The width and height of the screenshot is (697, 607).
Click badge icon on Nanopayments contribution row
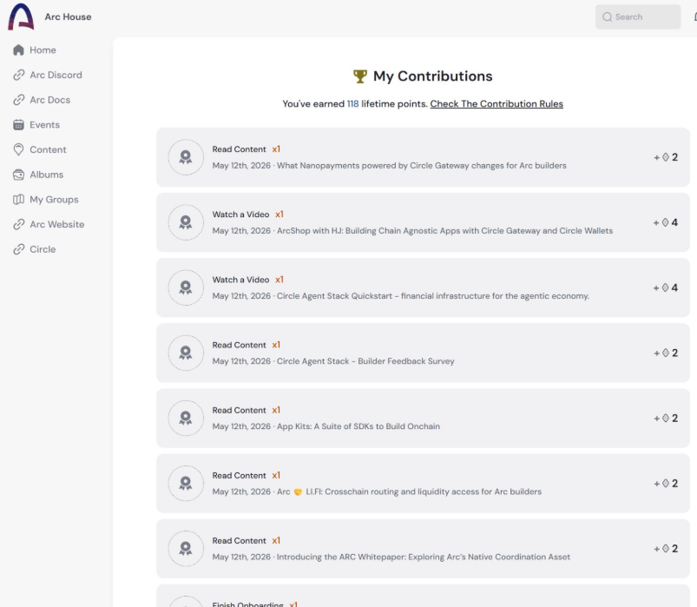[186, 157]
